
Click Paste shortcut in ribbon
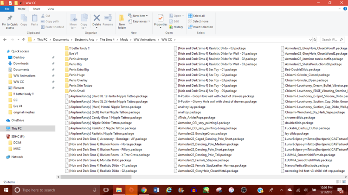[x=52, y=27]
